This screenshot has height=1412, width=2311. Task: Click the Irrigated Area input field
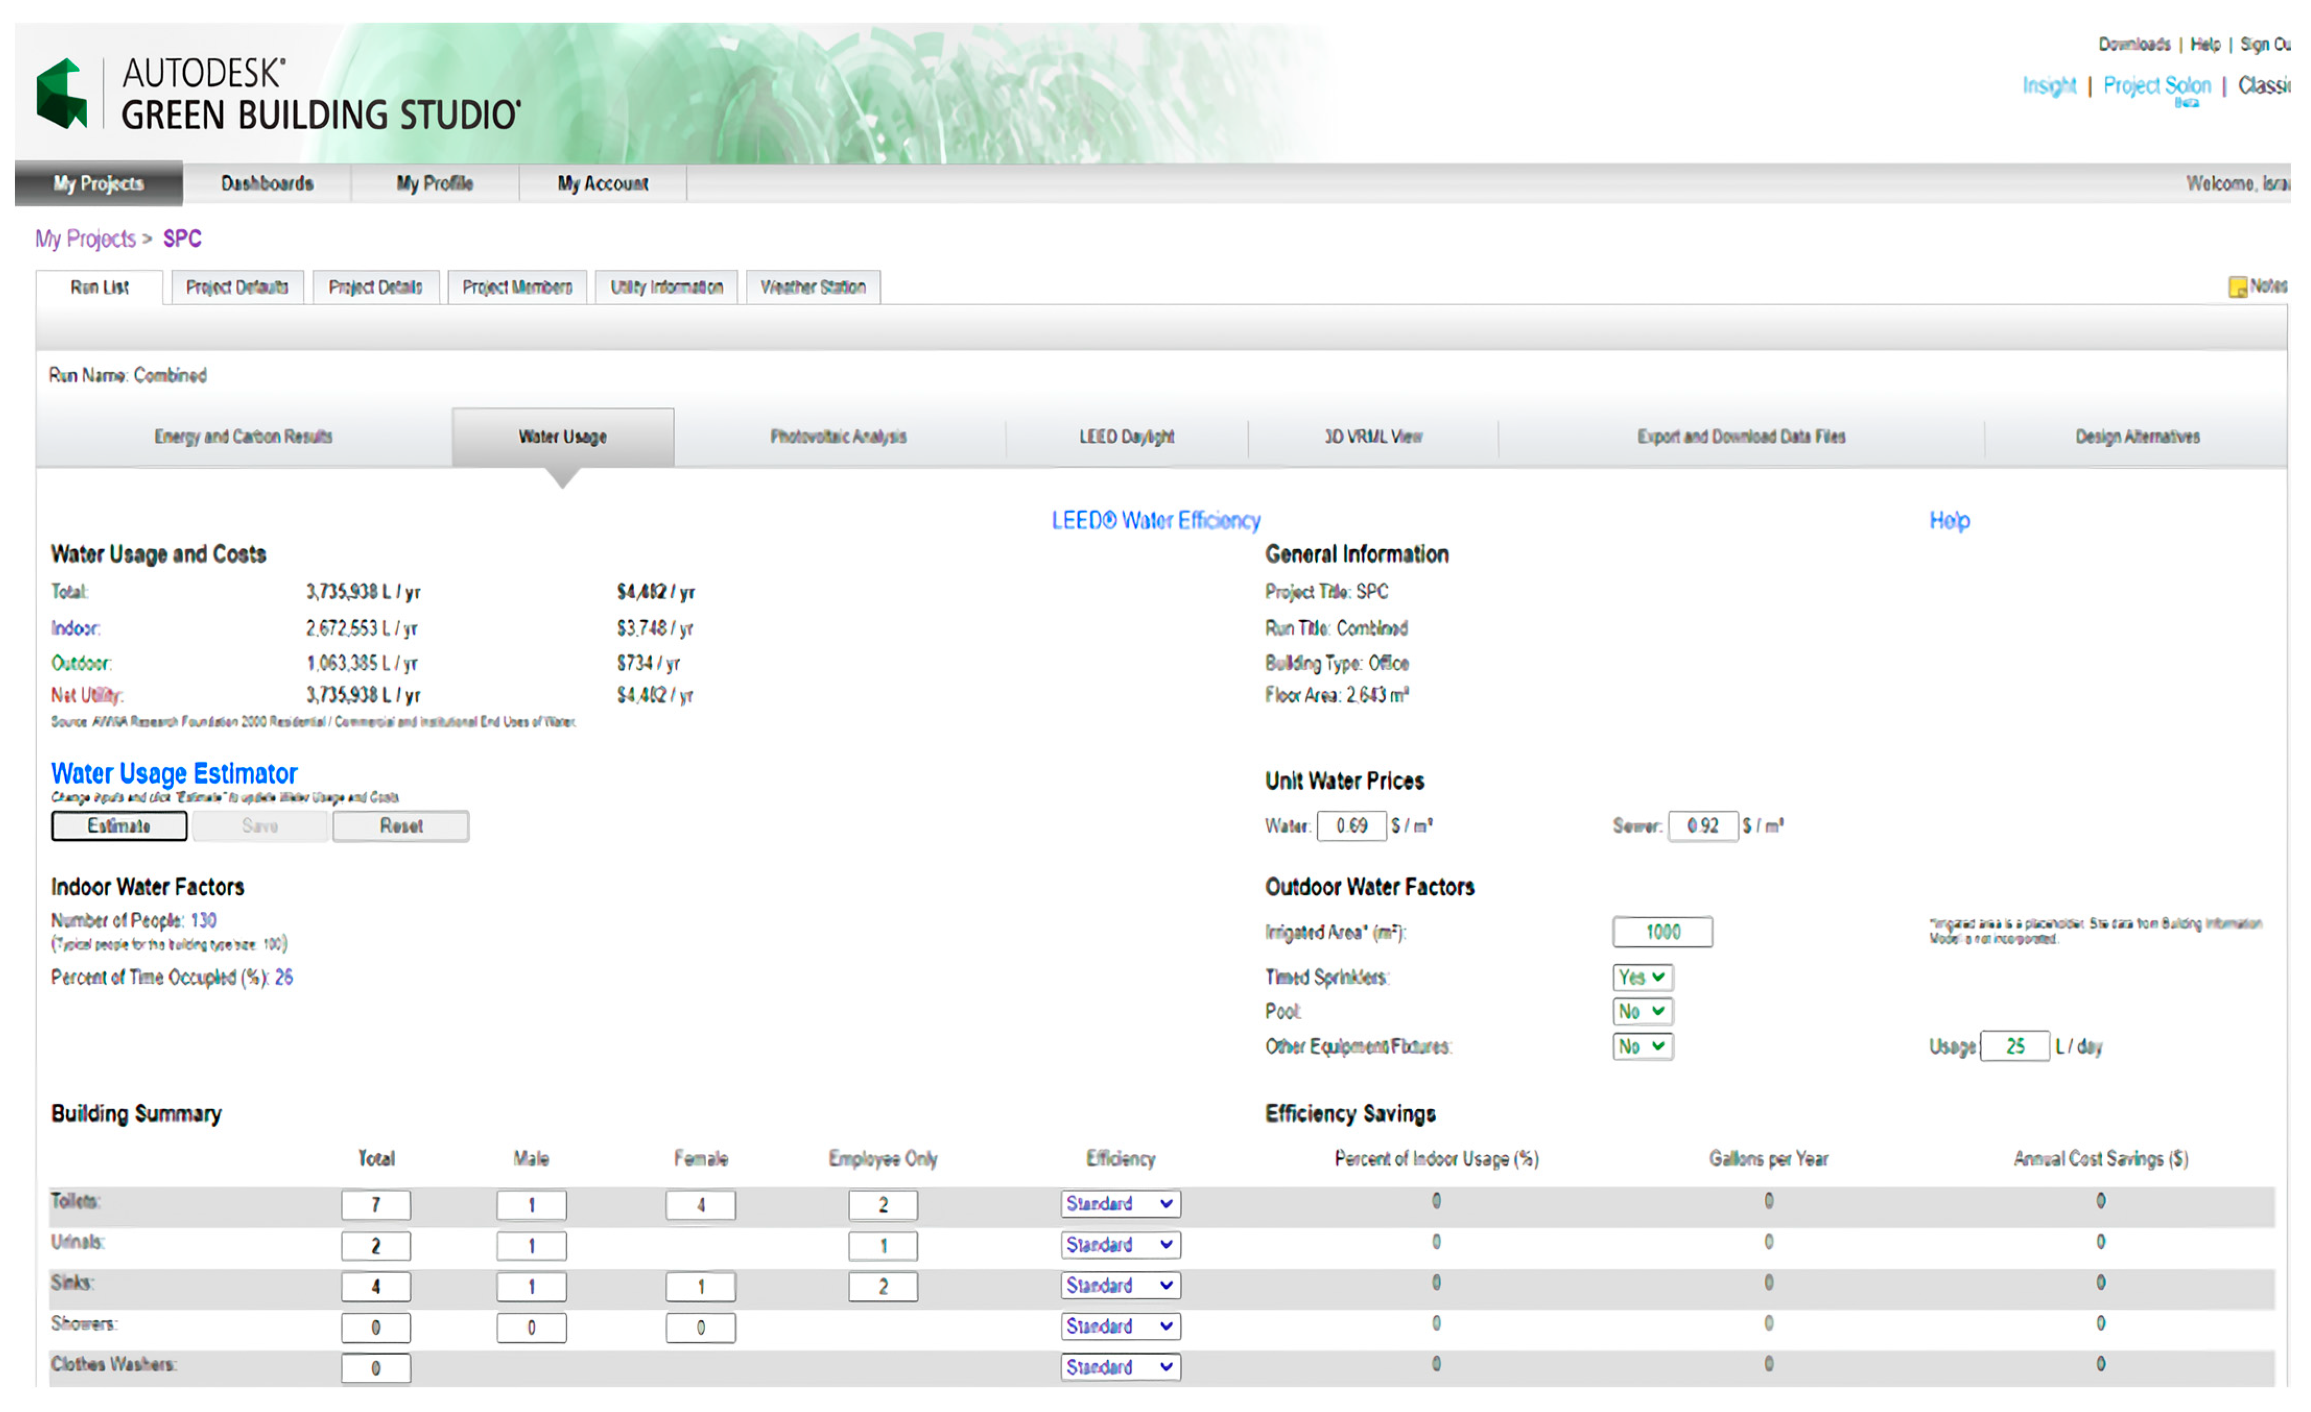pos(1662,932)
